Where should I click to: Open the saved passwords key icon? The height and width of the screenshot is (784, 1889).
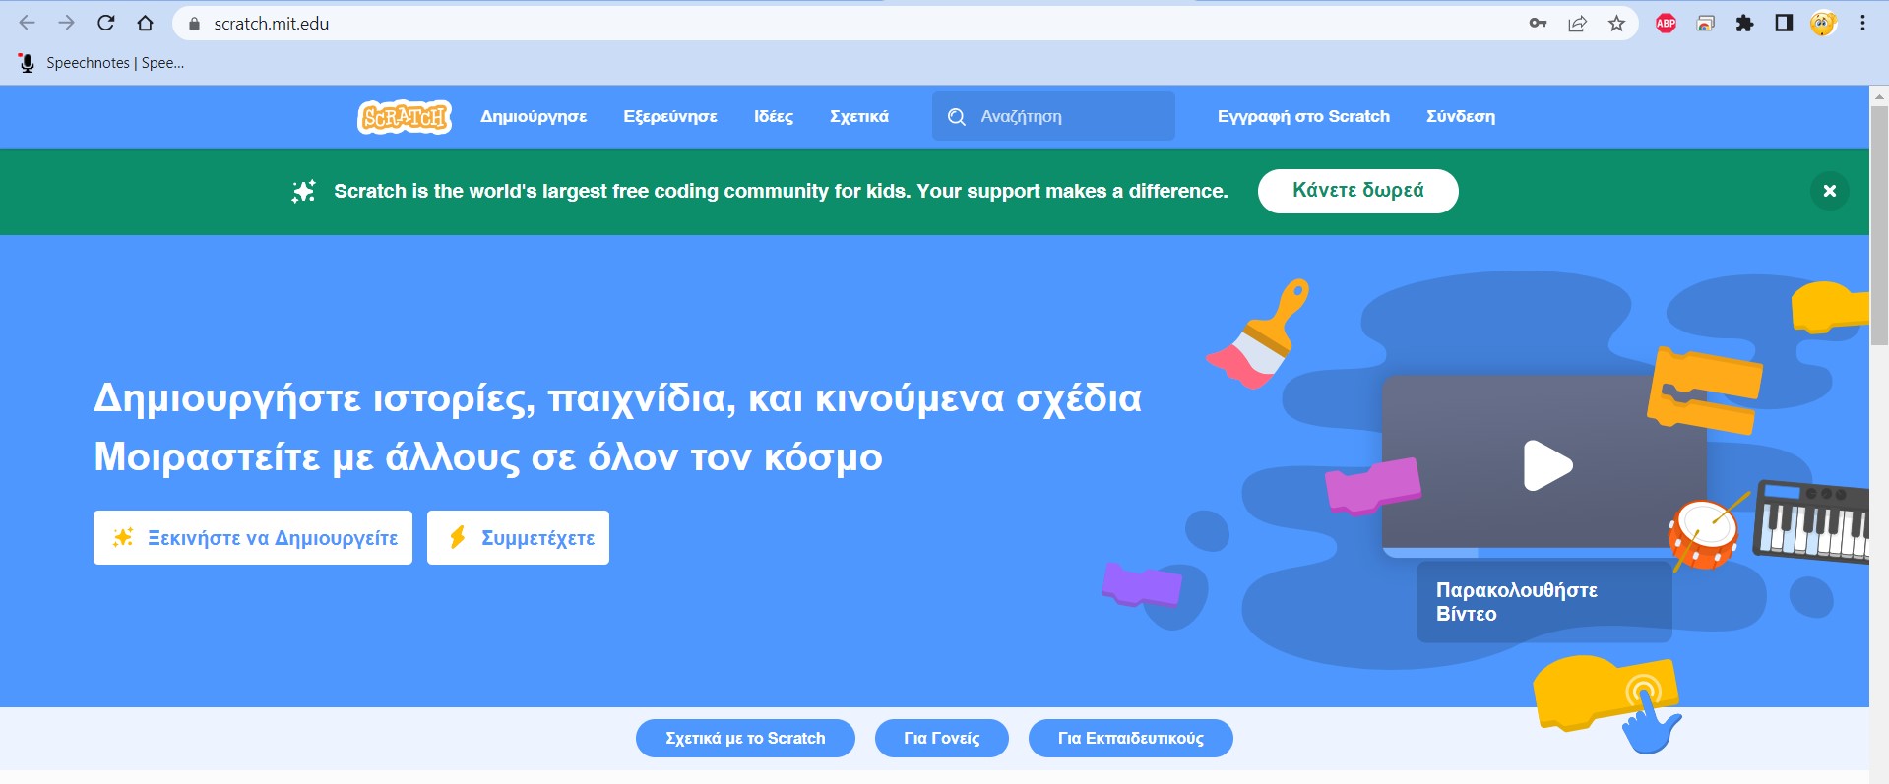click(1538, 23)
